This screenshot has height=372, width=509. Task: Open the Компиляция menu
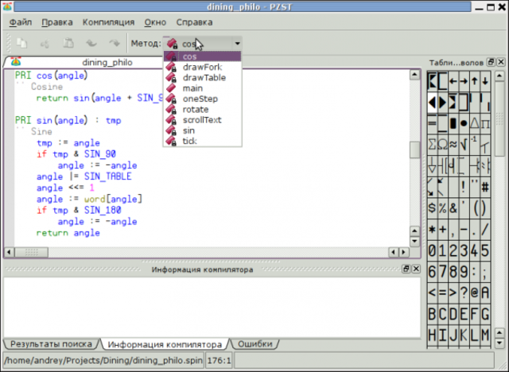click(108, 22)
